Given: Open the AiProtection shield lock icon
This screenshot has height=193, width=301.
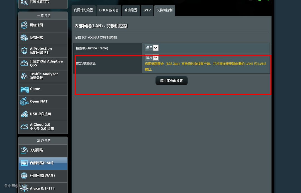Looking at the screenshot, I should click(24, 51).
